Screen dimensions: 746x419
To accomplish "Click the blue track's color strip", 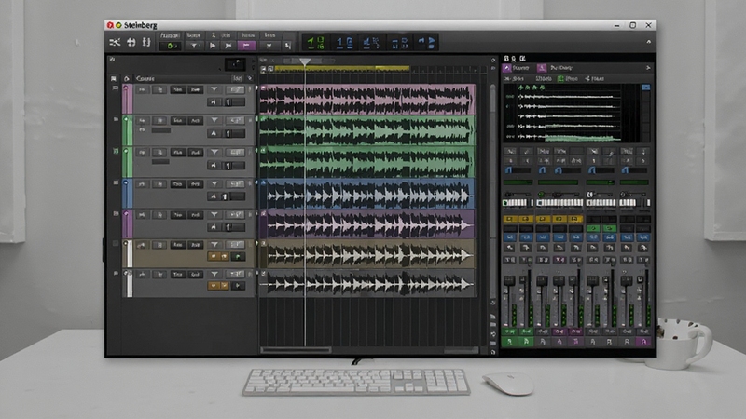I will click(x=128, y=193).
